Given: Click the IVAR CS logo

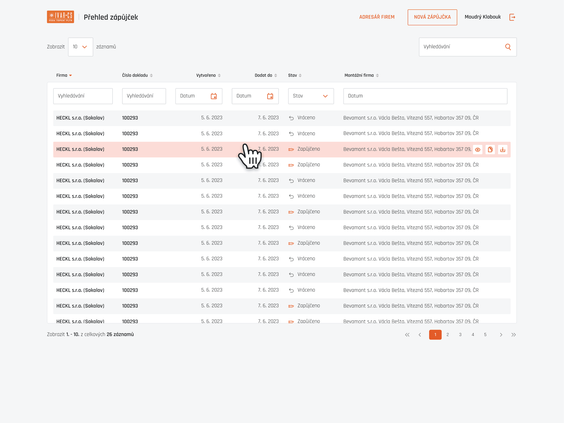Looking at the screenshot, I should [x=60, y=17].
